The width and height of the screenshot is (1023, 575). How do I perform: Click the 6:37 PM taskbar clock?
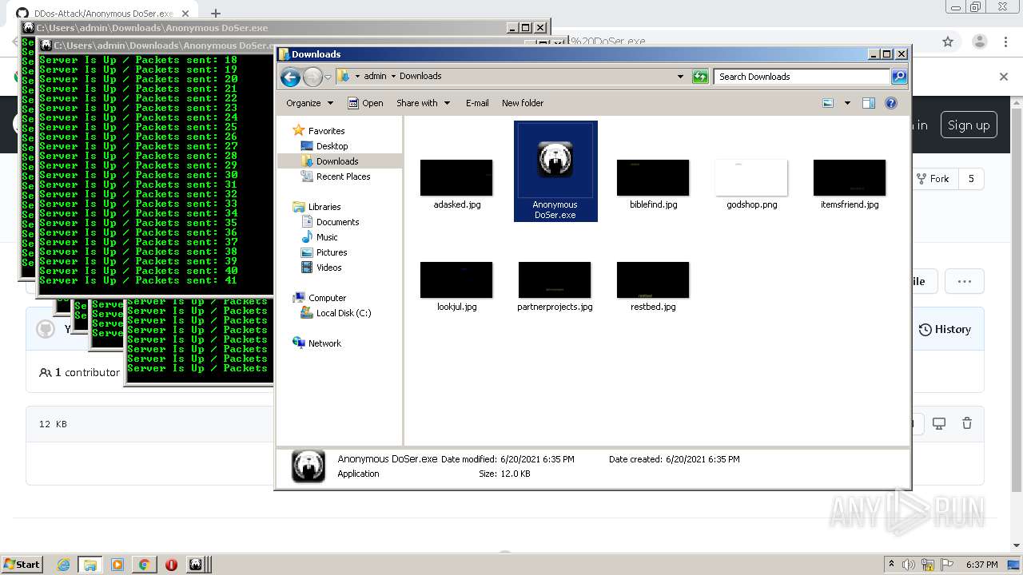(981, 565)
